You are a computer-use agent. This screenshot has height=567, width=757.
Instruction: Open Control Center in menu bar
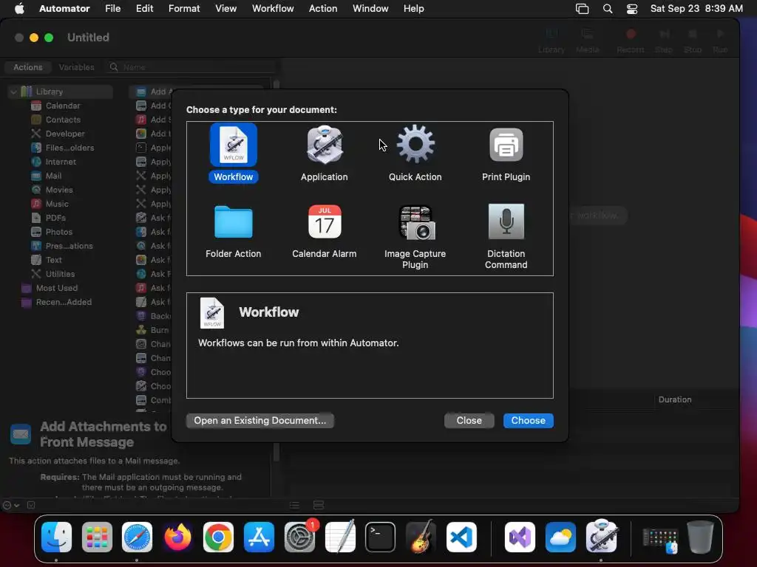(632, 9)
